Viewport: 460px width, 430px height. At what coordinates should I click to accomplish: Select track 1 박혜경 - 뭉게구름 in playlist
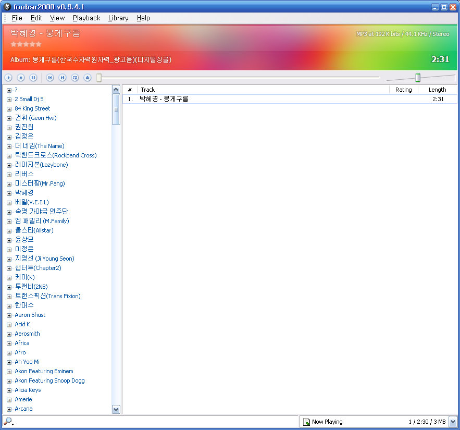click(290, 99)
